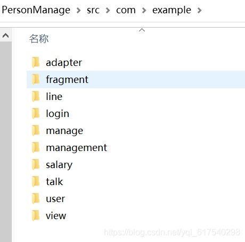This screenshot has width=245, height=242.
Task: Jump to com folder in breadcrumb
Action: tap(126, 10)
